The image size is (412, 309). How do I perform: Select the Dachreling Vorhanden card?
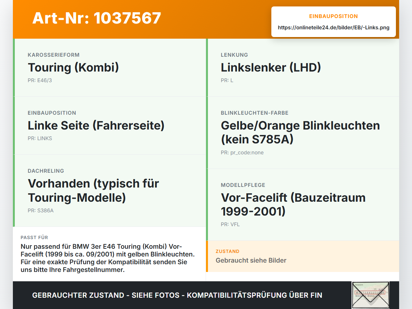(x=109, y=191)
